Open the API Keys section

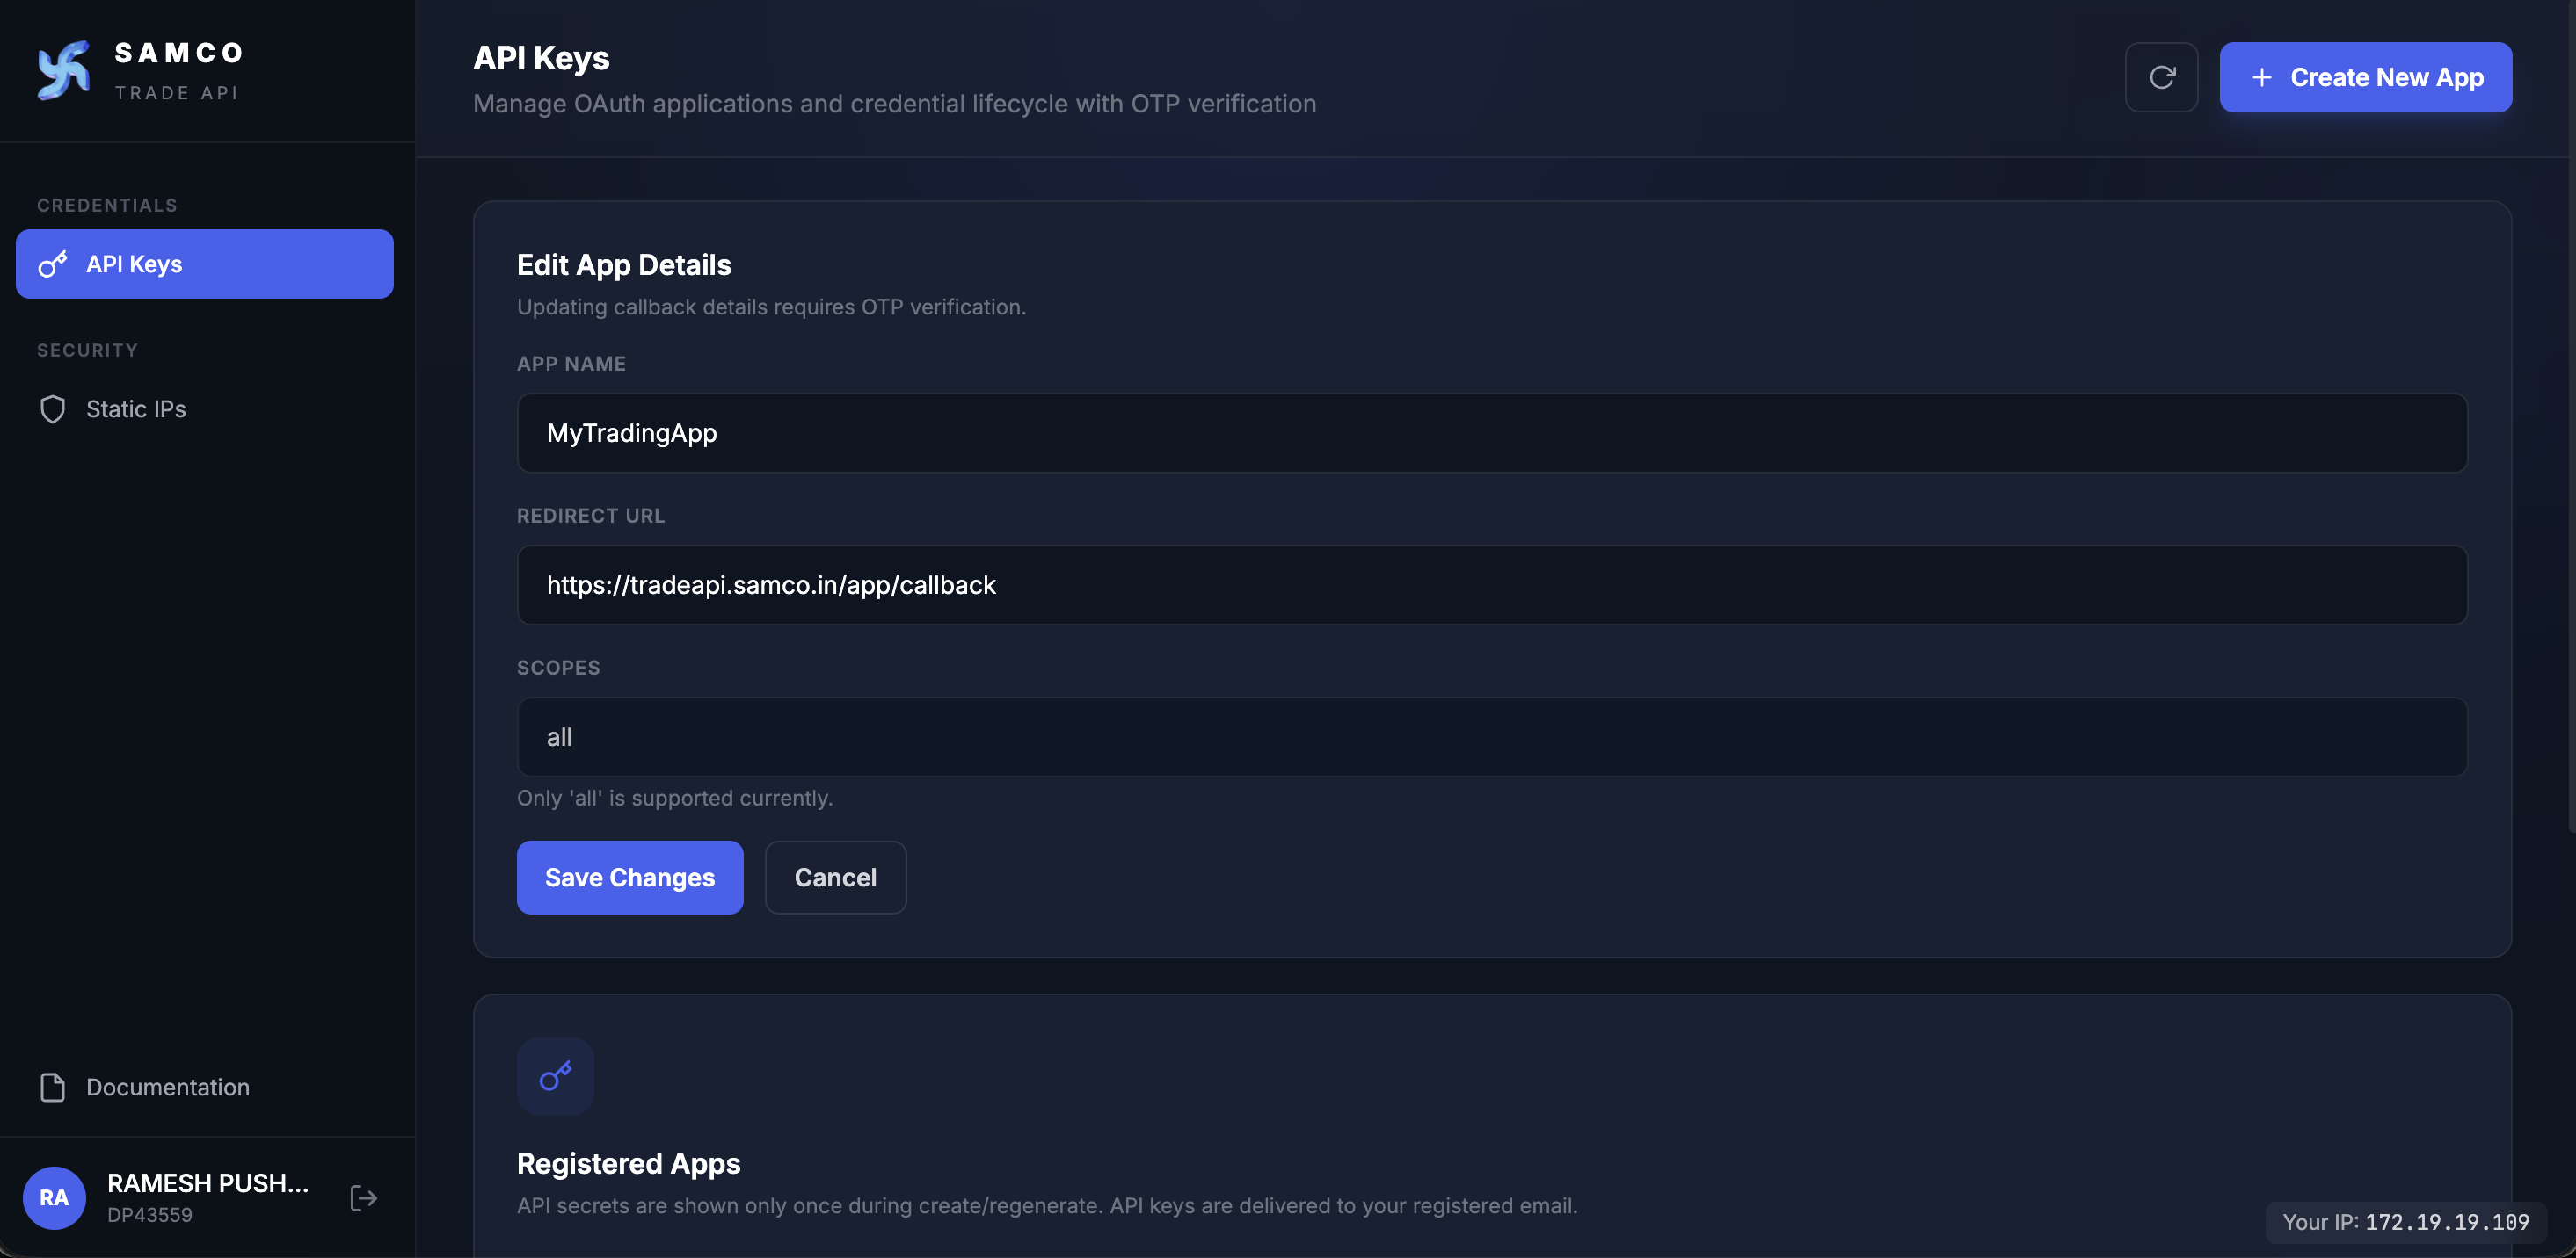[x=205, y=264]
